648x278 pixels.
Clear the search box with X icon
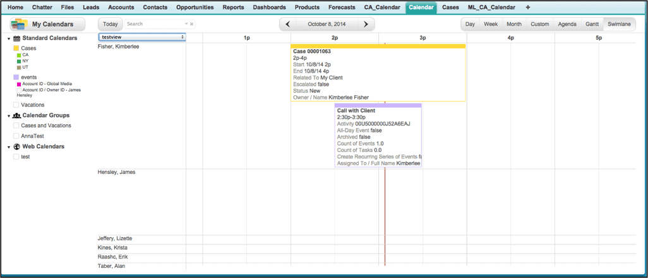click(x=192, y=24)
